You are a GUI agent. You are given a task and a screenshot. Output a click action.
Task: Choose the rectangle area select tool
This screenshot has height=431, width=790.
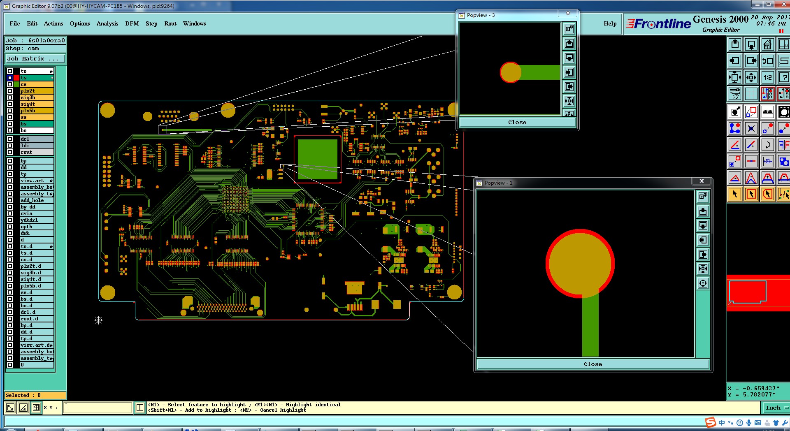coord(751,194)
